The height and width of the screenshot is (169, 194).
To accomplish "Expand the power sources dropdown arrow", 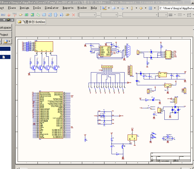I will point(127,8).
